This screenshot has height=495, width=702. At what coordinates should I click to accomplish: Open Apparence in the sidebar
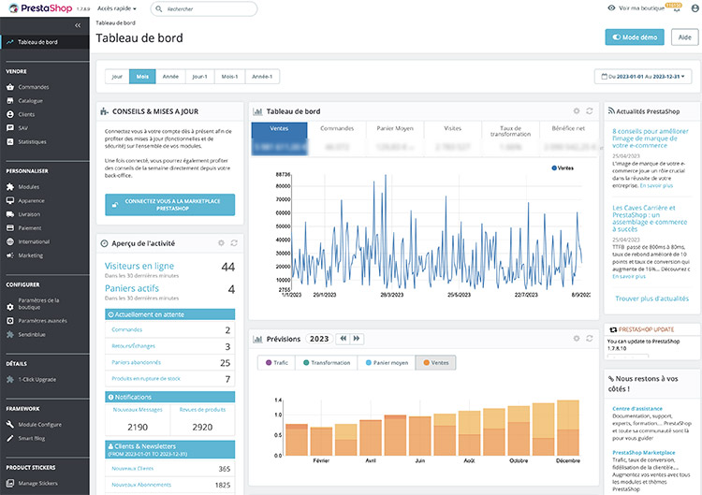[31, 201]
